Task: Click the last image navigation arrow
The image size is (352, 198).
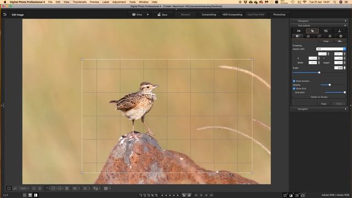Action: (x=211, y=195)
